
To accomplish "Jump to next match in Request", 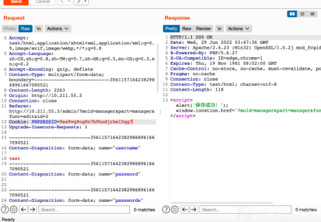I will [32, 209].
